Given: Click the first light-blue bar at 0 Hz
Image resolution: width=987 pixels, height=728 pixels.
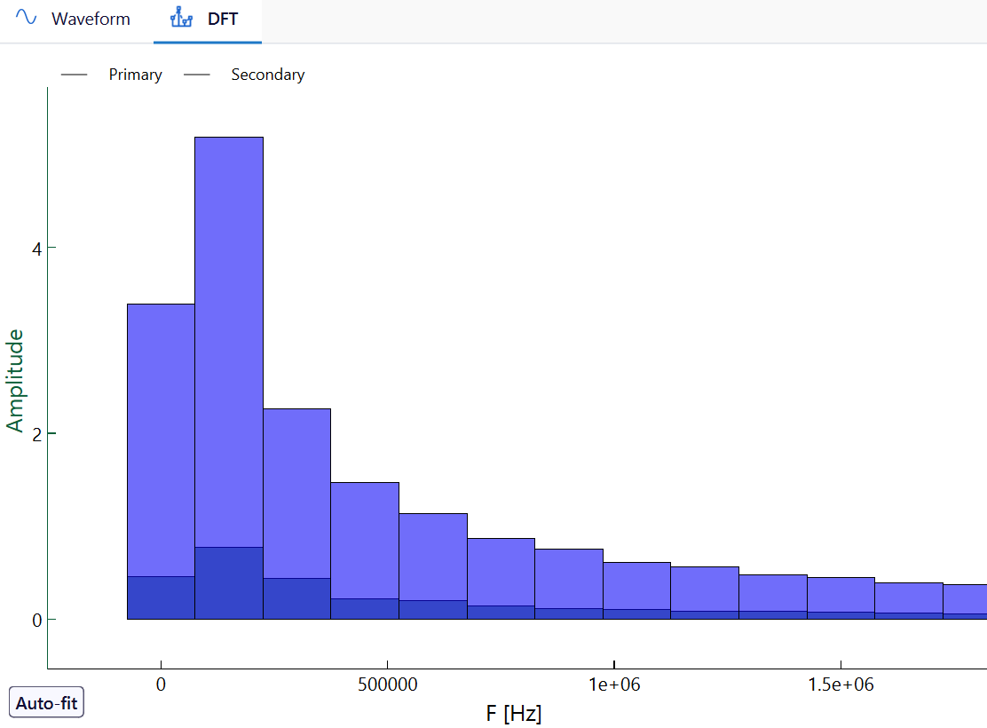Looking at the screenshot, I should pyautogui.click(x=162, y=440).
